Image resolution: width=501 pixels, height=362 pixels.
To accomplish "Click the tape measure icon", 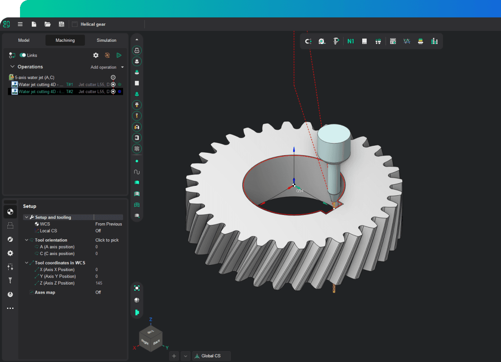I will [322, 41].
